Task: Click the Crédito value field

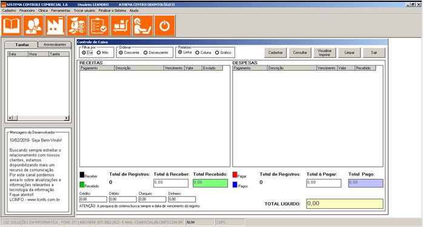Action: (x=93, y=200)
